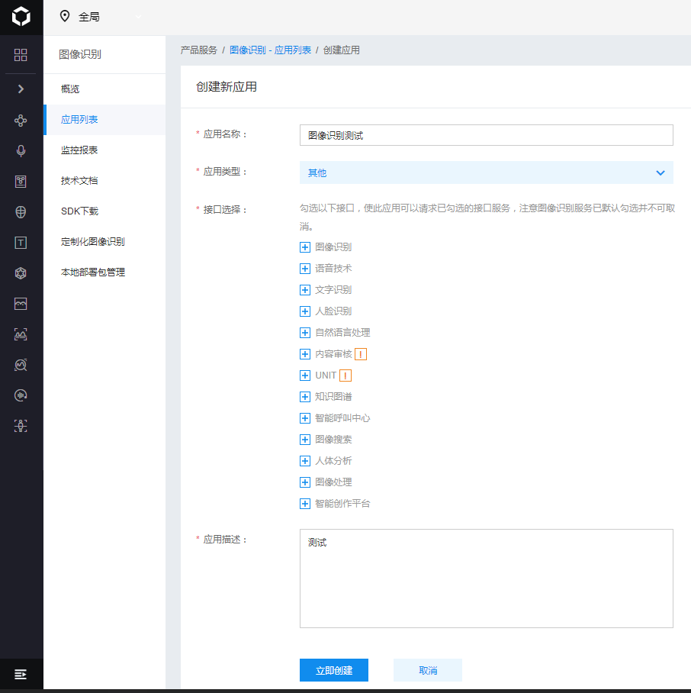Click the Baidu cloud logo icon
This screenshot has width=691, height=693.
point(21,17)
